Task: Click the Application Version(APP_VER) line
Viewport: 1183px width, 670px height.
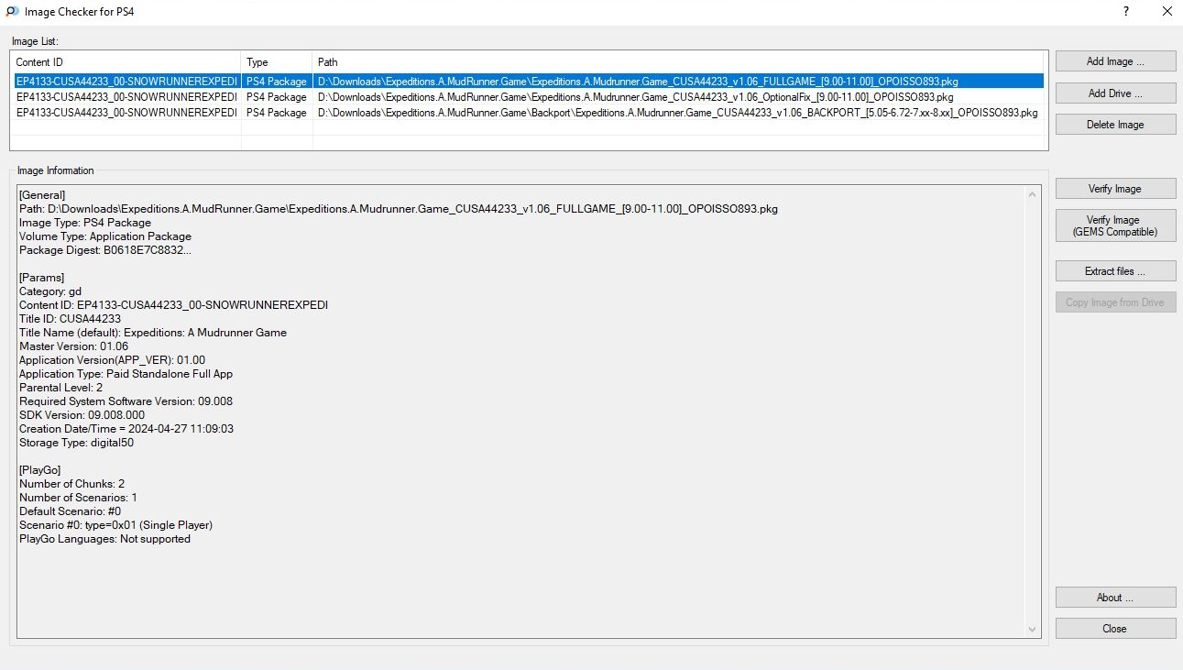Action: coord(112,360)
